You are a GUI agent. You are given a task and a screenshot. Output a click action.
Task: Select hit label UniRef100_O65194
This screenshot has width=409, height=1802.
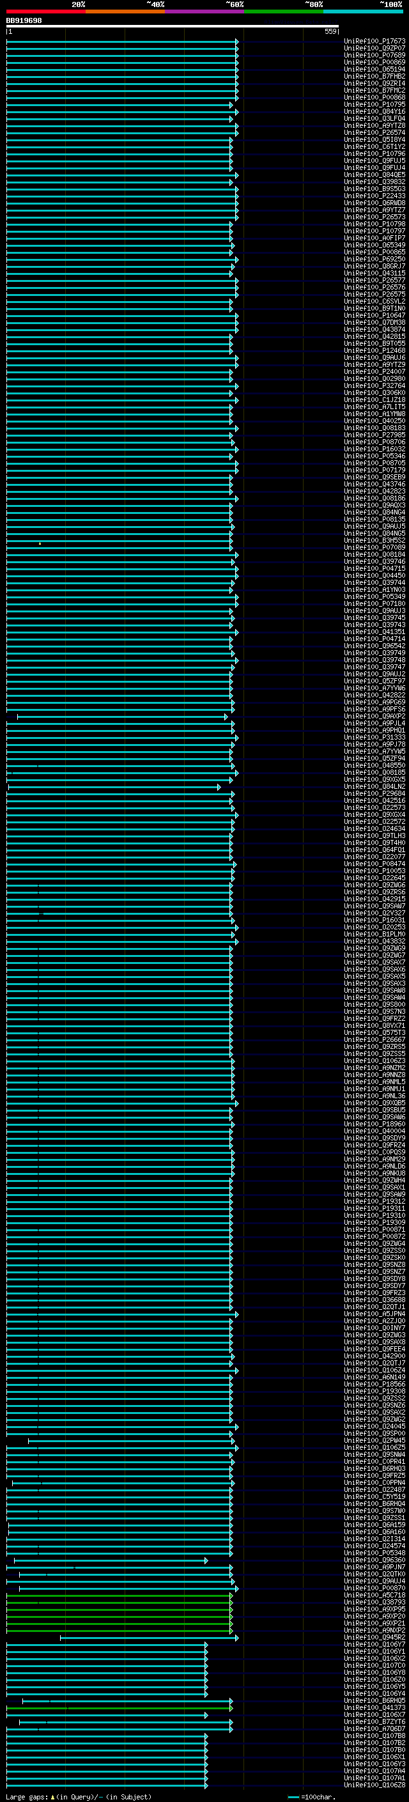374,69
